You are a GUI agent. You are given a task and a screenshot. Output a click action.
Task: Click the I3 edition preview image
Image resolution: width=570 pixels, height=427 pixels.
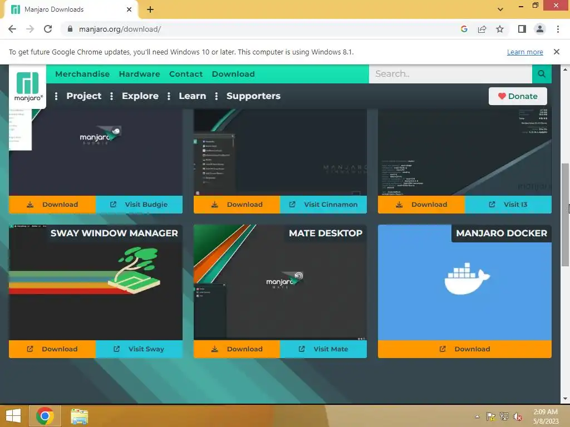click(x=465, y=152)
